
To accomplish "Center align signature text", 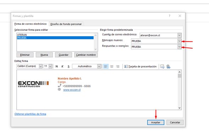I will (112, 66).
